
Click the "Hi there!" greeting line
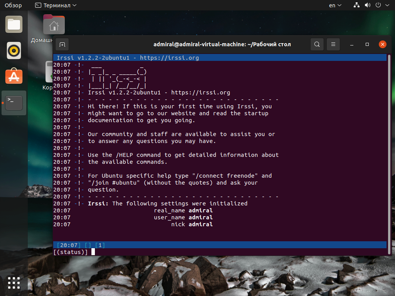[x=180, y=106]
